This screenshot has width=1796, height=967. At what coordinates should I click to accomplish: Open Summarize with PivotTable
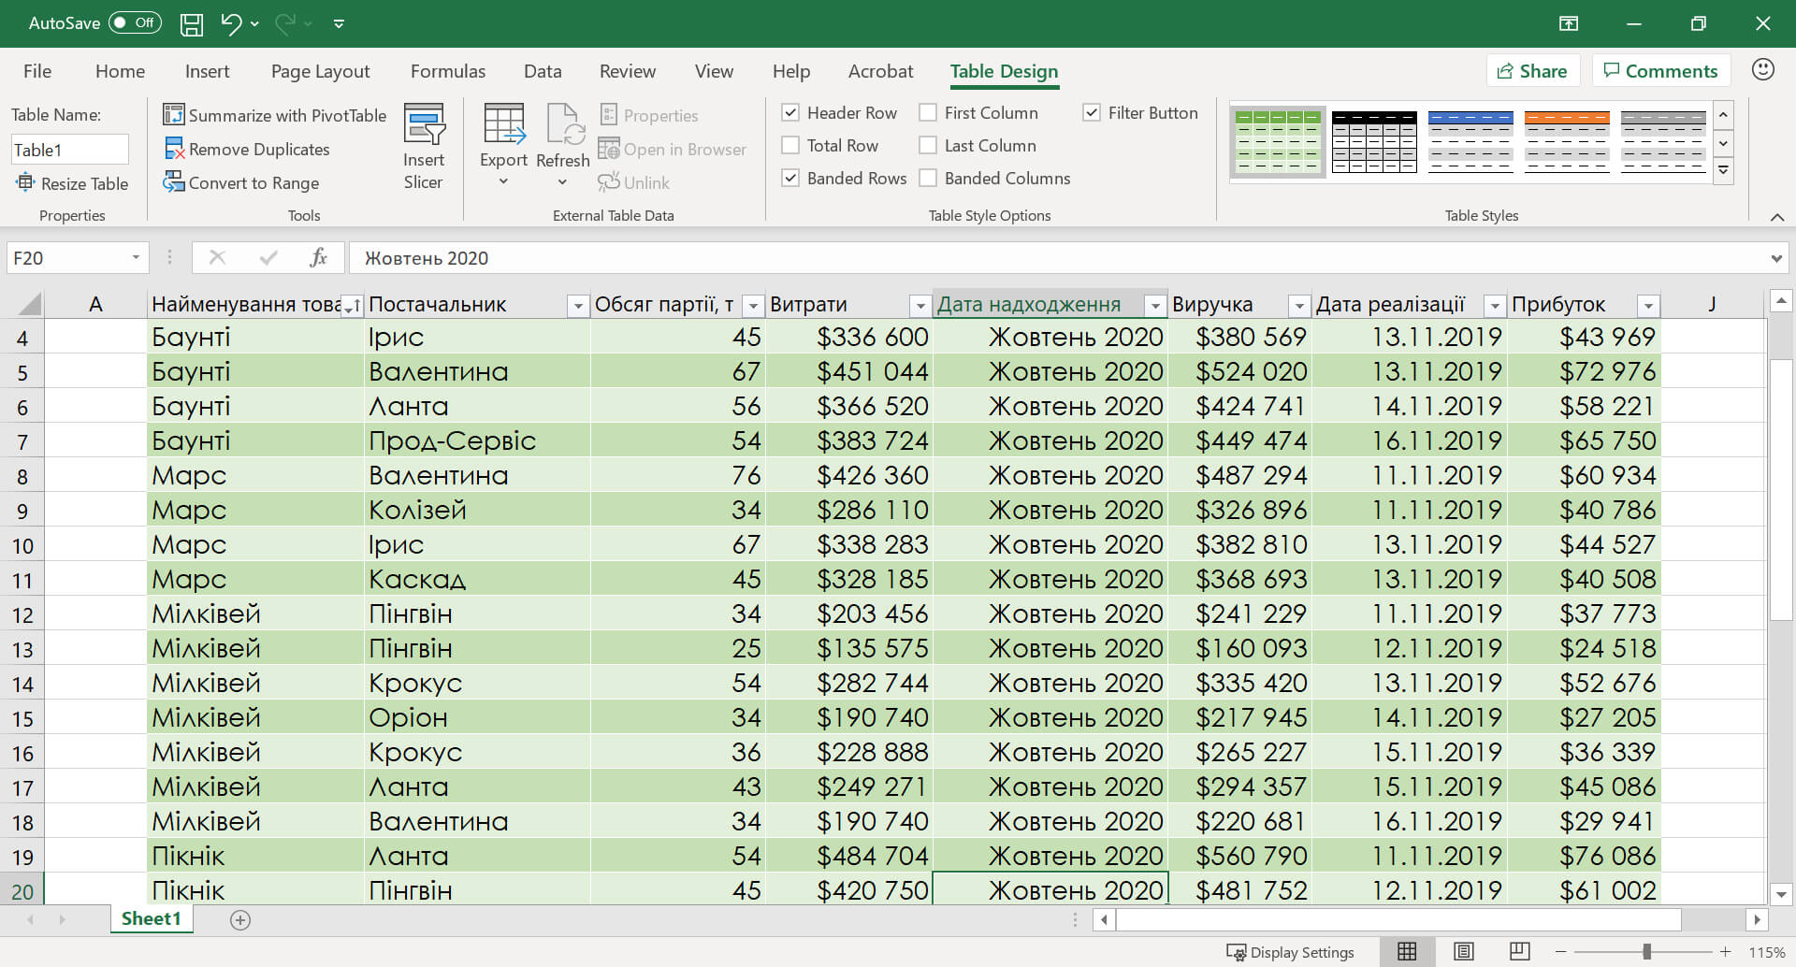click(274, 115)
